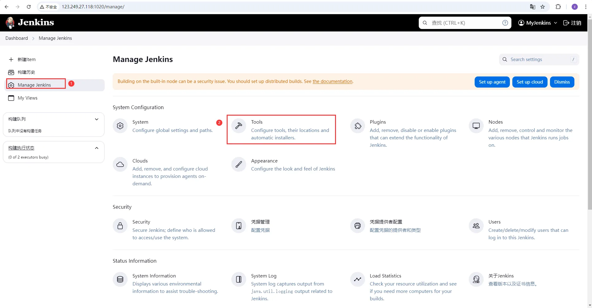Click the Nodes monitor icon

point(476,126)
